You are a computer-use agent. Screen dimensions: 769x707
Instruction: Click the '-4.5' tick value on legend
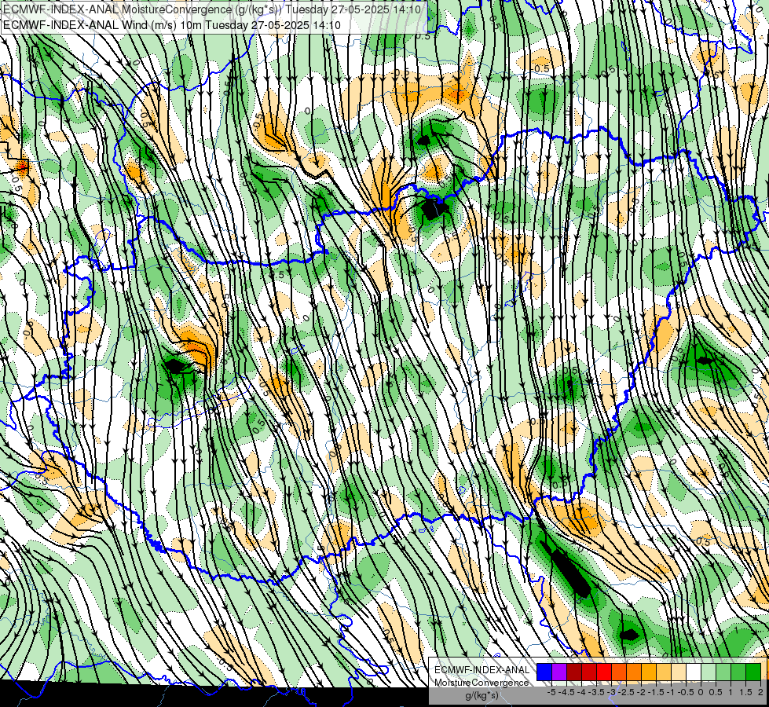pos(566,692)
